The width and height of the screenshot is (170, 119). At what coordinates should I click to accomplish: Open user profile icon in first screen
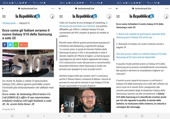click(x=52, y=16)
